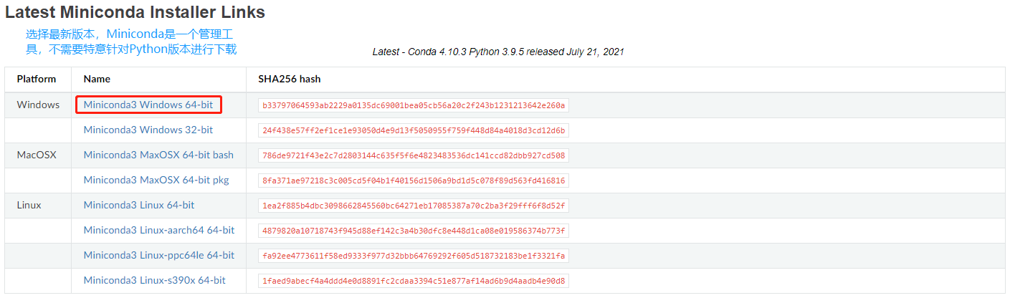
Task: Click the Latest Conda 4.10.3 release caption
Action: click(x=498, y=52)
